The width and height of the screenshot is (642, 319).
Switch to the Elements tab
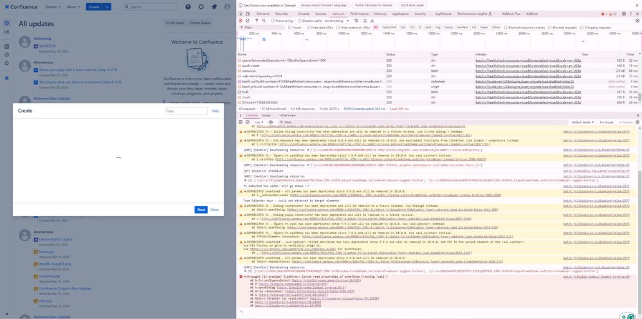tap(263, 14)
